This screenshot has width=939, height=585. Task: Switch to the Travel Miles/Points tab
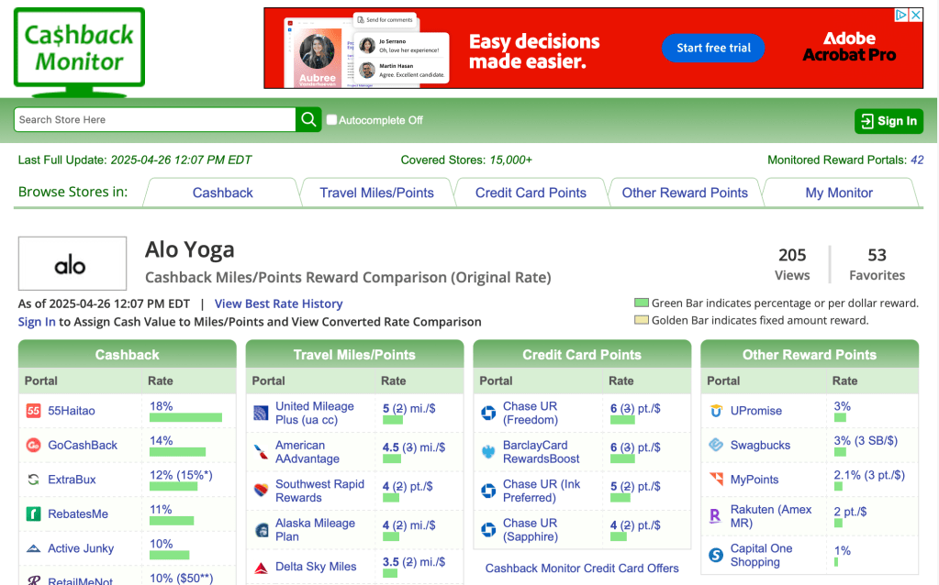pyautogui.click(x=376, y=193)
